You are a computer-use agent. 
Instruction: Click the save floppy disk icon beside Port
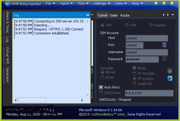coord(164,45)
